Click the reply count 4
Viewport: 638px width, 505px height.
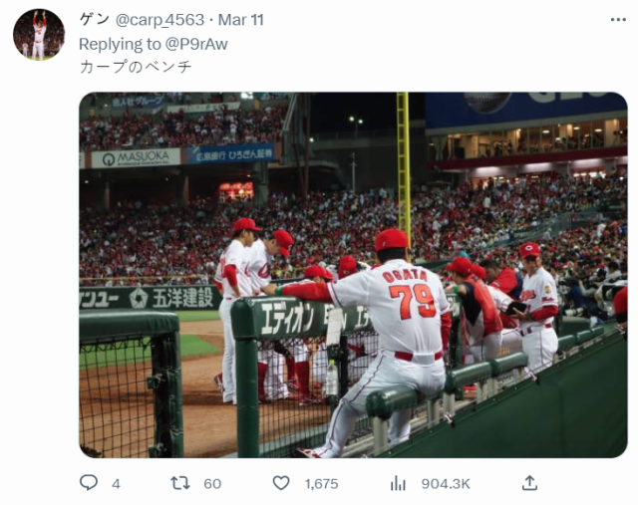click(116, 483)
